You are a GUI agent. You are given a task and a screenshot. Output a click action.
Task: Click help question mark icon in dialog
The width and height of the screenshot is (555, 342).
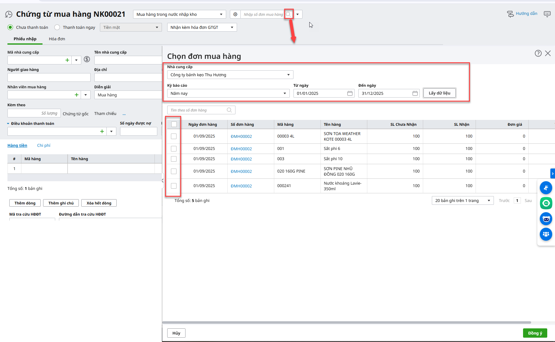pyautogui.click(x=538, y=53)
